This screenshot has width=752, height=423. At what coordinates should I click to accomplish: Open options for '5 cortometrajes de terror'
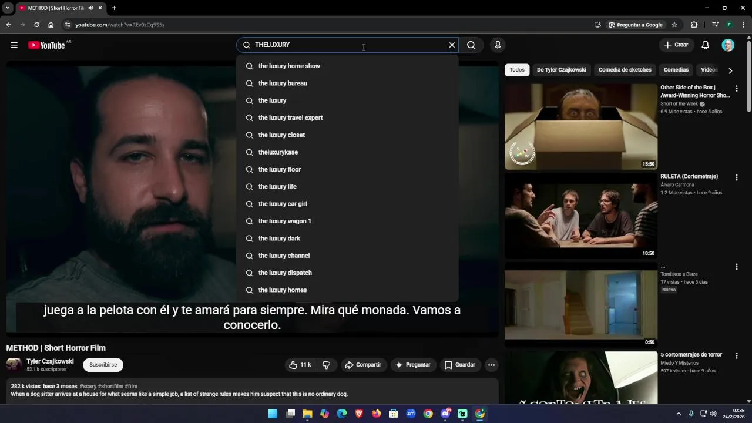[737, 355]
